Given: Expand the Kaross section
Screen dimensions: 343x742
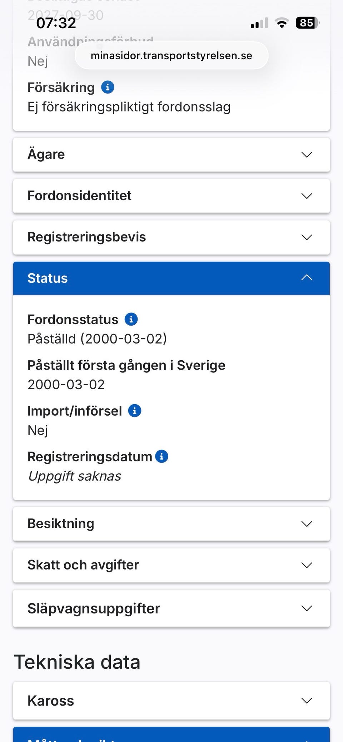Looking at the screenshot, I should (x=171, y=701).
